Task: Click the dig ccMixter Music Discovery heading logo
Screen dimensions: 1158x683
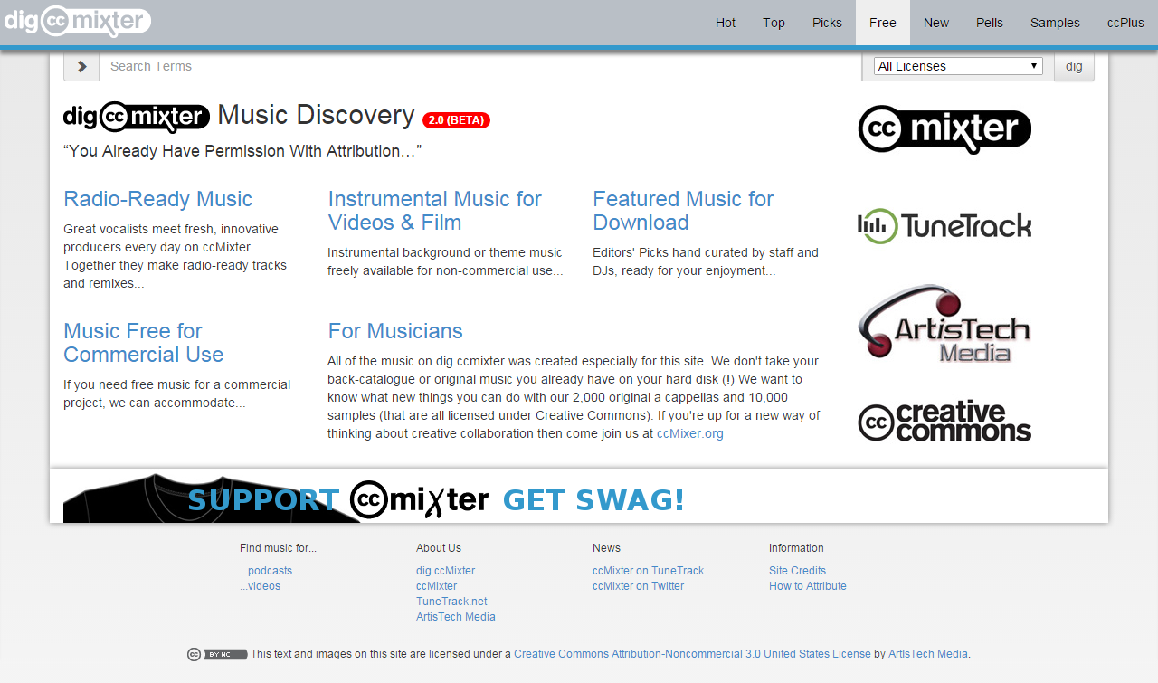Action: 137,117
